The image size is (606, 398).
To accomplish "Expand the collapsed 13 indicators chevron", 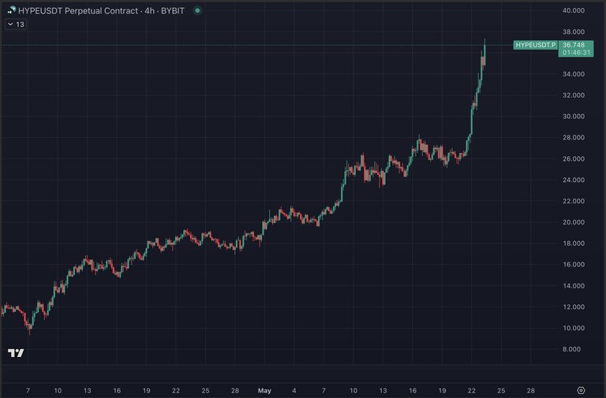I will click(11, 24).
